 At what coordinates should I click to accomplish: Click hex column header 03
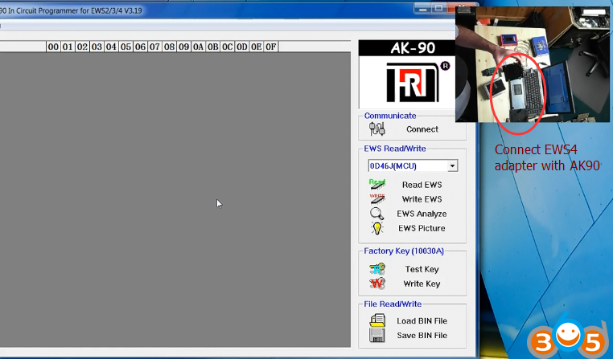(x=97, y=47)
